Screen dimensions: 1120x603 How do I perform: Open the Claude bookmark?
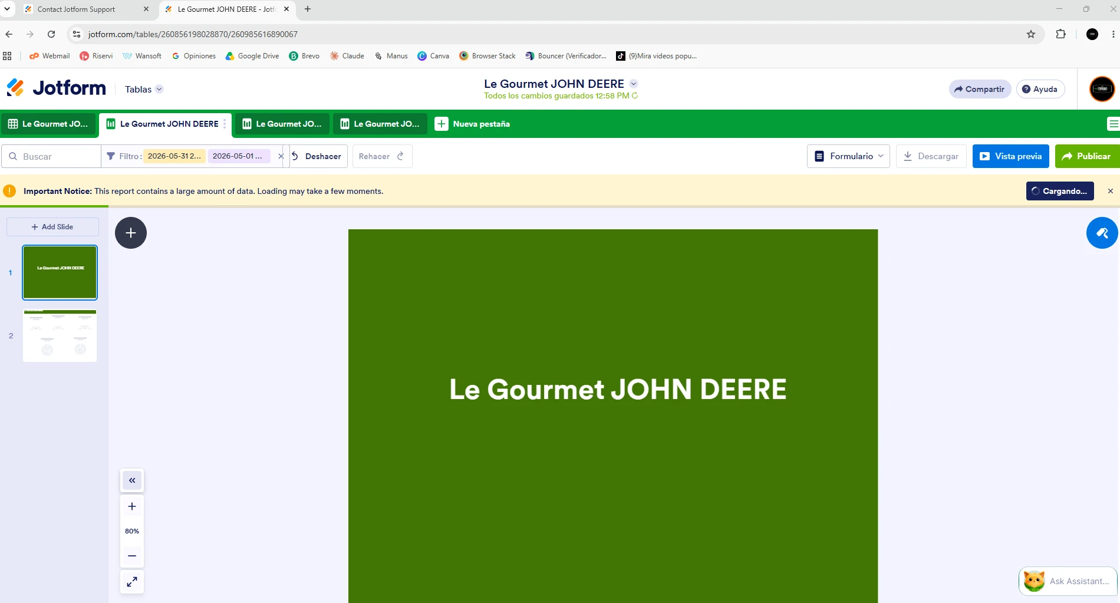pyautogui.click(x=347, y=56)
